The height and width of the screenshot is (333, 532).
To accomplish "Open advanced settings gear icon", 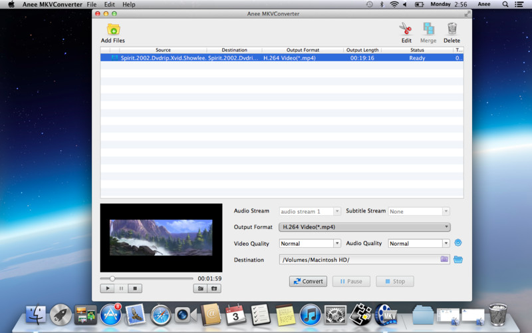I will pos(458,242).
